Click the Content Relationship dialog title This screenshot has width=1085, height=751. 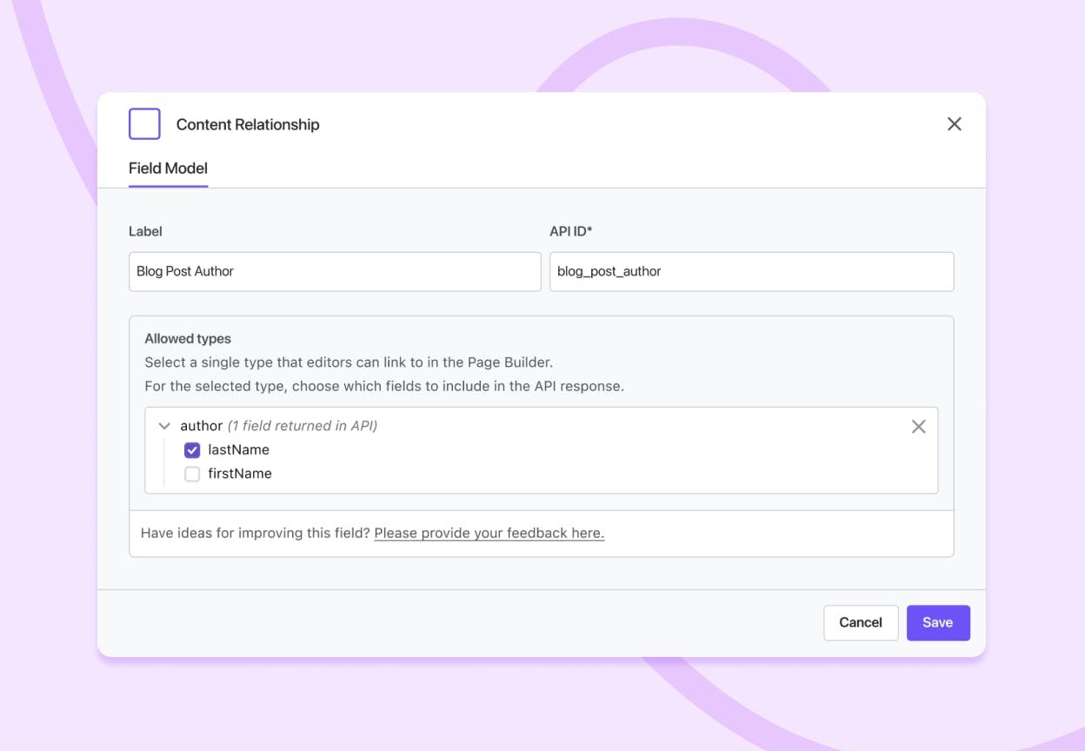248,124
